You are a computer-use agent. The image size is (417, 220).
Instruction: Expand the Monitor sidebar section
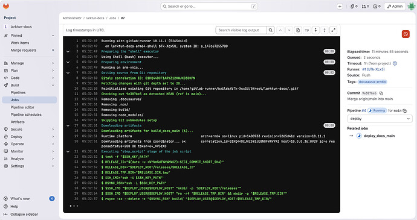29,151
